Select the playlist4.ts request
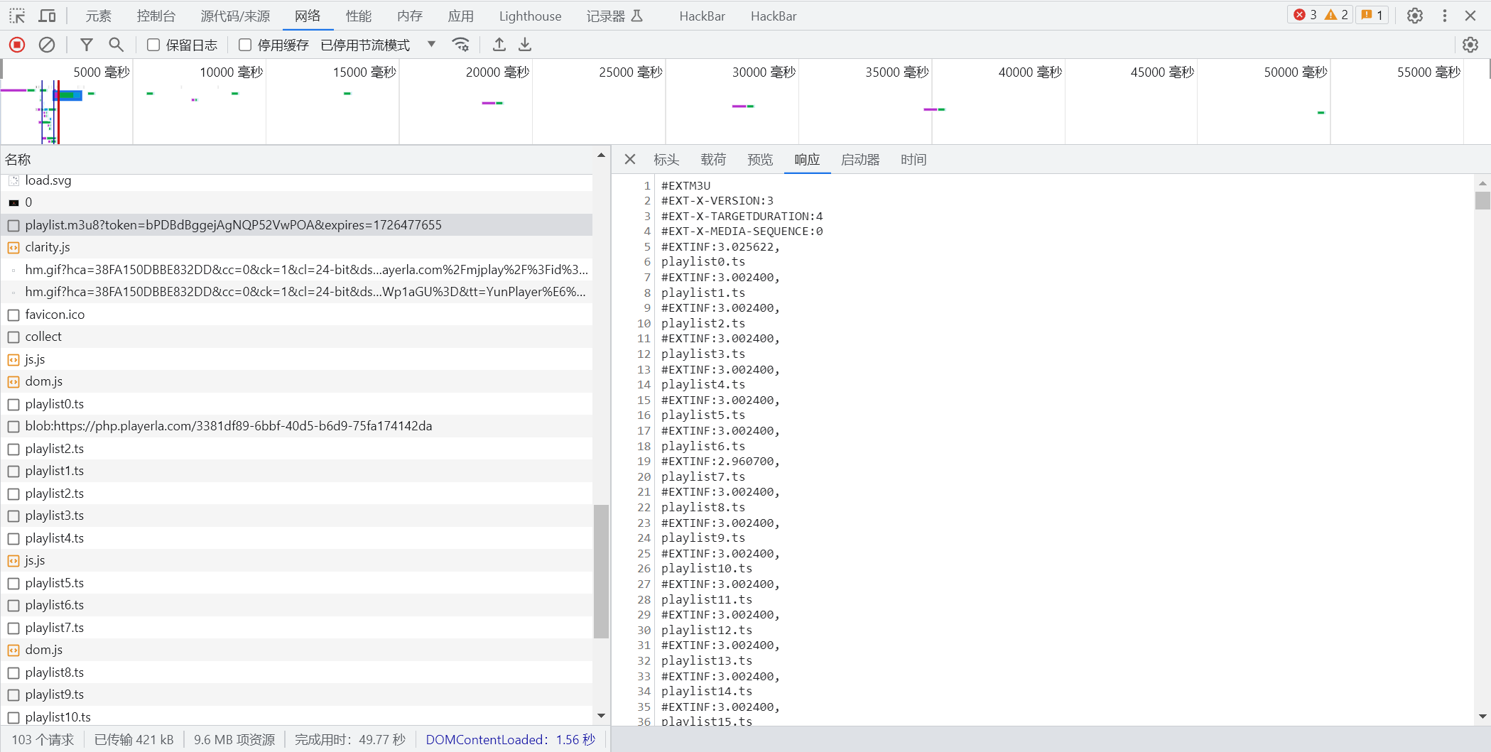The height and width of the screenshot is (752, 1491). click(296, 538)
